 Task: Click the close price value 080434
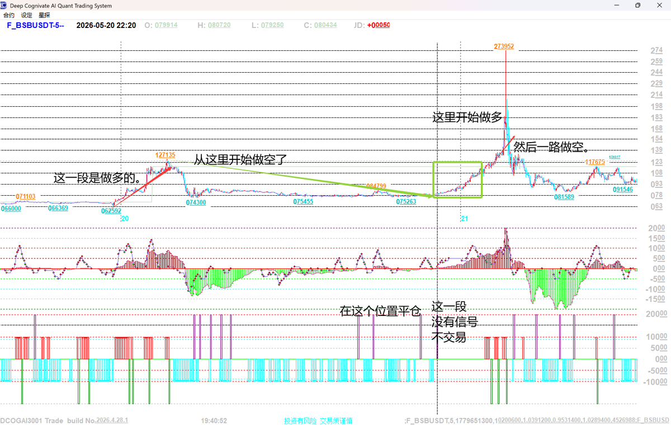point(325,26)
